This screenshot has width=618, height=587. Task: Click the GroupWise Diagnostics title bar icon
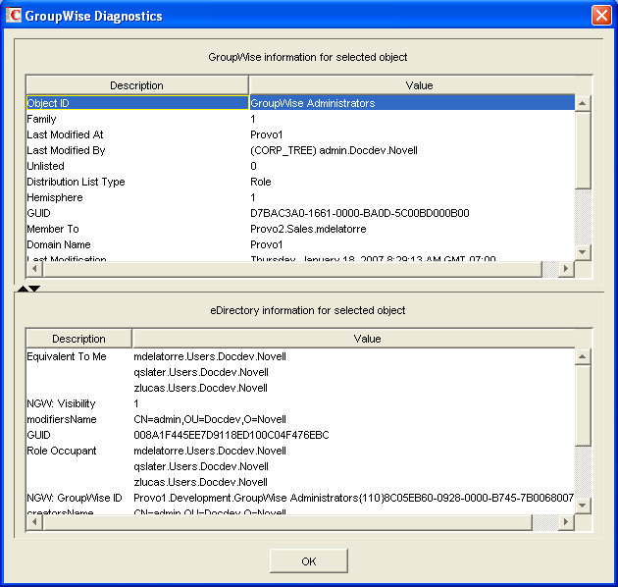[x=14, y=16]
